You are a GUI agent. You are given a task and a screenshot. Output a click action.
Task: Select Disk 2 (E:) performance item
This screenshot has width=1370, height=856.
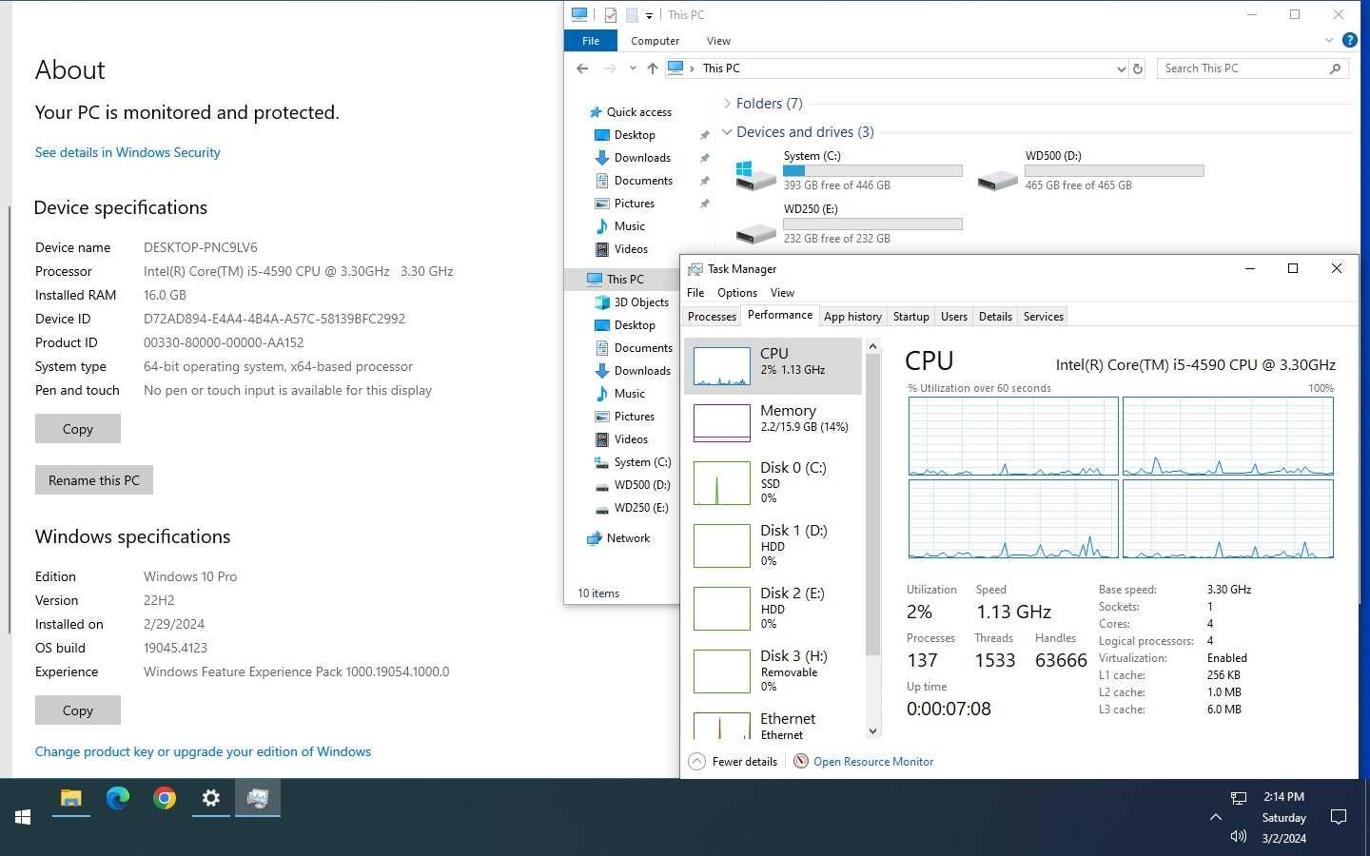[x=773, y=608]
